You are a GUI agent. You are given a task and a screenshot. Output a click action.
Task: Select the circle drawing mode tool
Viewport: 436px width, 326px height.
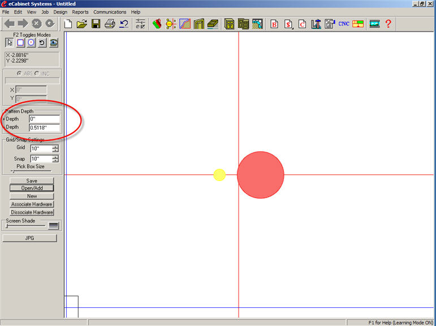(31, 43)
